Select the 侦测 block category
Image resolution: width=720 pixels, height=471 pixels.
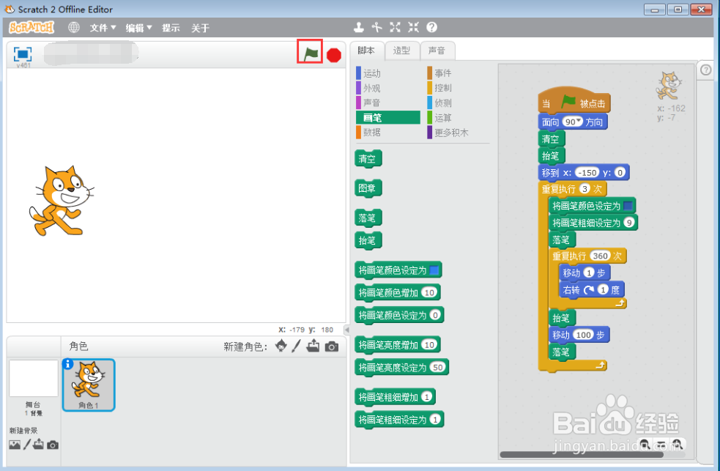point(440,103)
